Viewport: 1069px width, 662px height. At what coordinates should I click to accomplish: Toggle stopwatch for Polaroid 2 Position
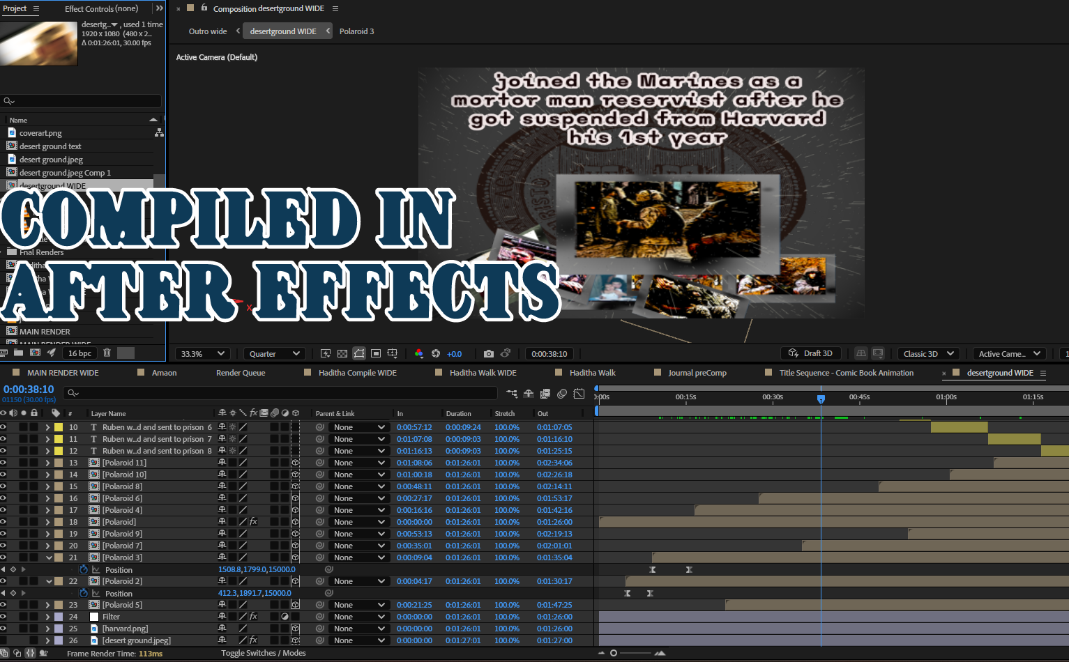pos(84,593)
